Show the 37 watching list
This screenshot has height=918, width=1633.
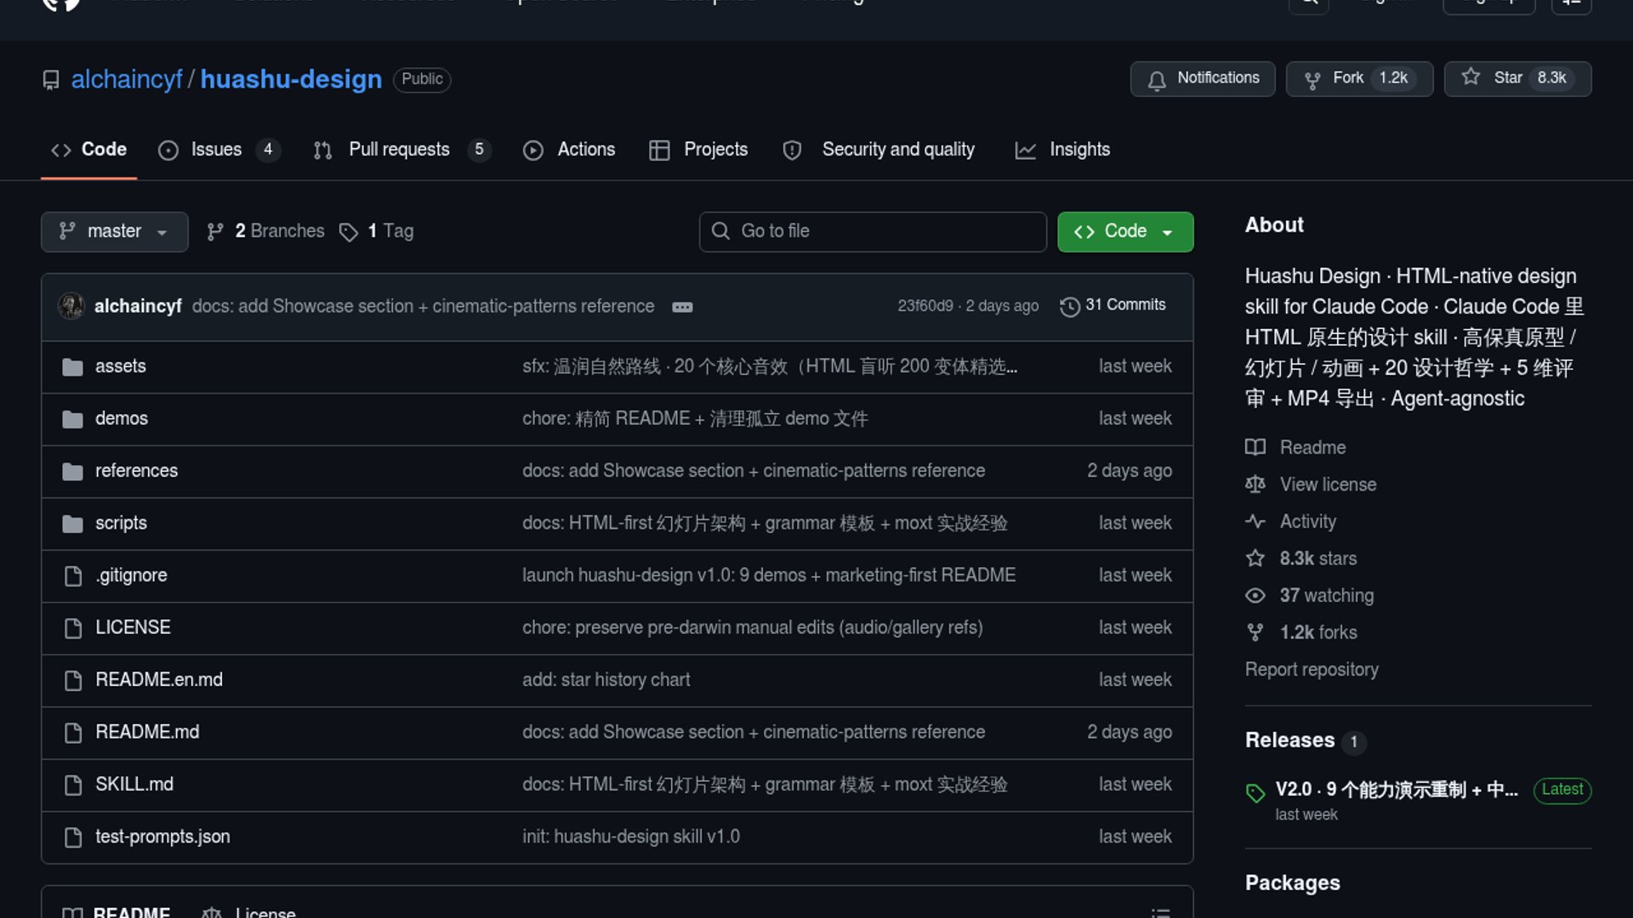[1326, 596]
